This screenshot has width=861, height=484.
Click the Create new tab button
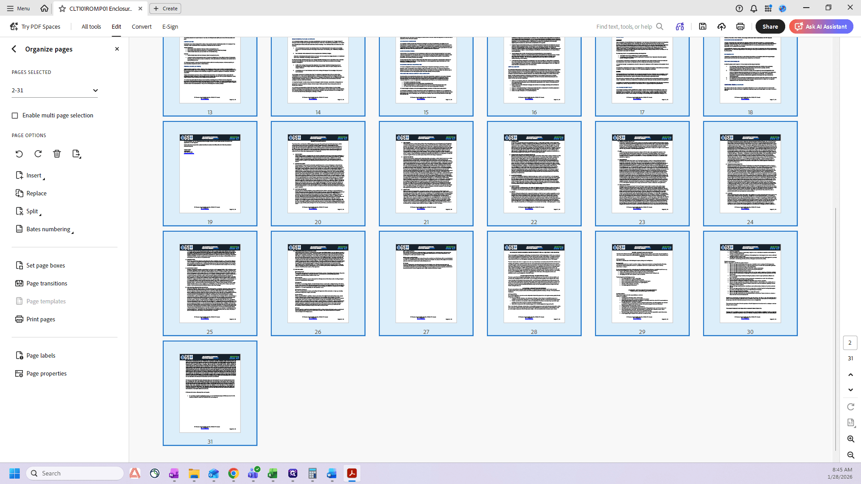(x=165, y=9)
